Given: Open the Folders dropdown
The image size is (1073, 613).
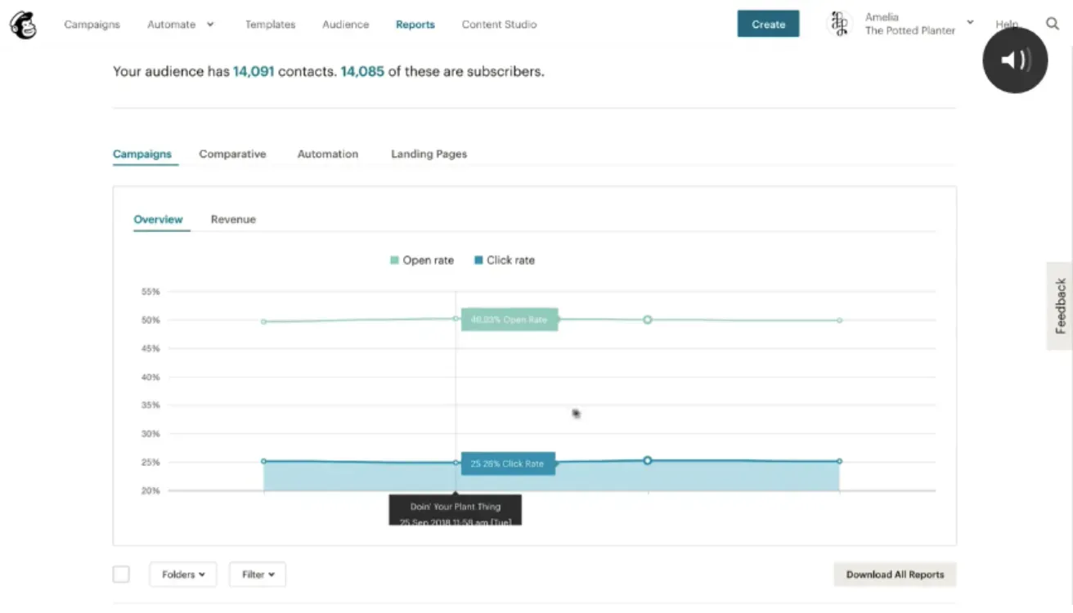Looking at the screenshot, I should (x=182, y=574).
